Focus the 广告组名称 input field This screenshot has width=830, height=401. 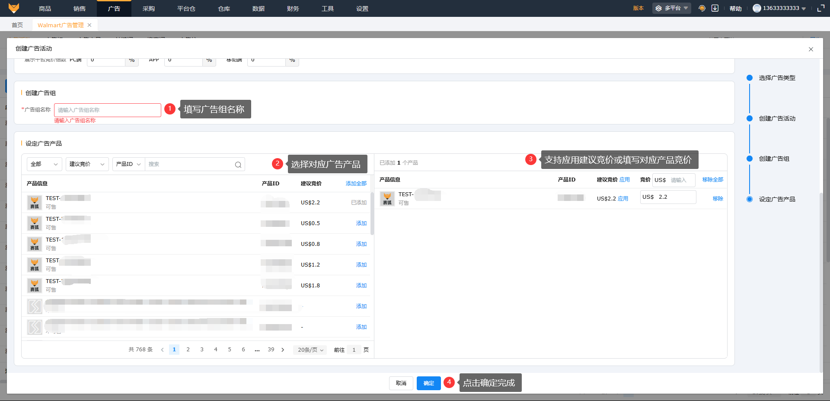(x=108, y=110)
